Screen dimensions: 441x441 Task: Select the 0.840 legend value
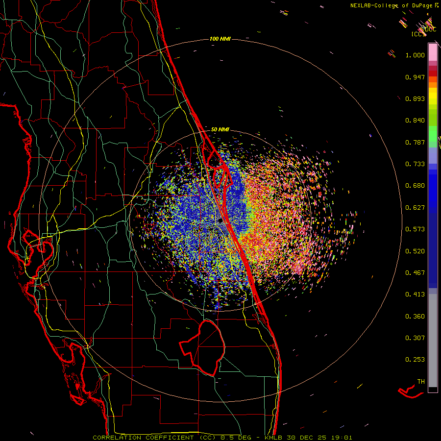[x=415, y=121]
